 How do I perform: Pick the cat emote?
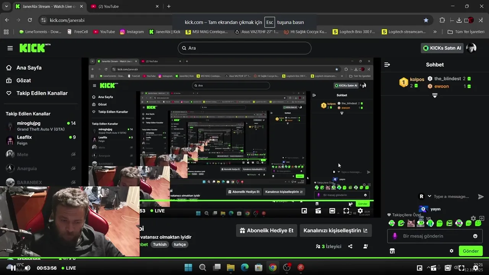tap(411, 223)
